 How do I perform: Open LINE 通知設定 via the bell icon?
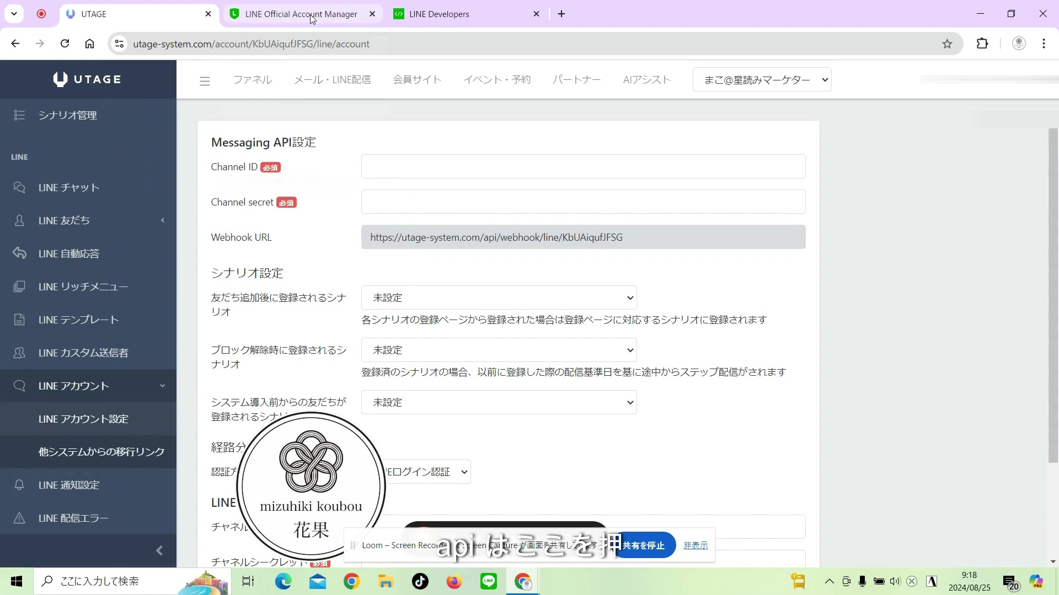coord(19,485)
